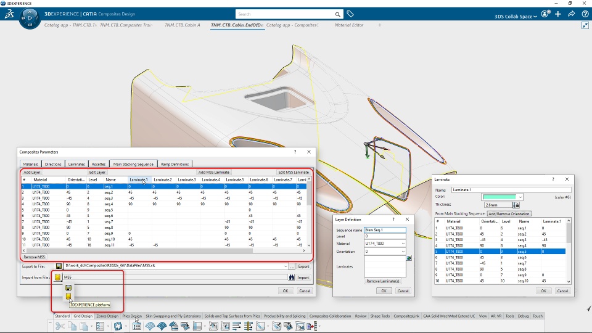The image size is (592, 333).
Task: Click the horizontal scrollbar of the stacking sequence table
Action: (163, 250)
